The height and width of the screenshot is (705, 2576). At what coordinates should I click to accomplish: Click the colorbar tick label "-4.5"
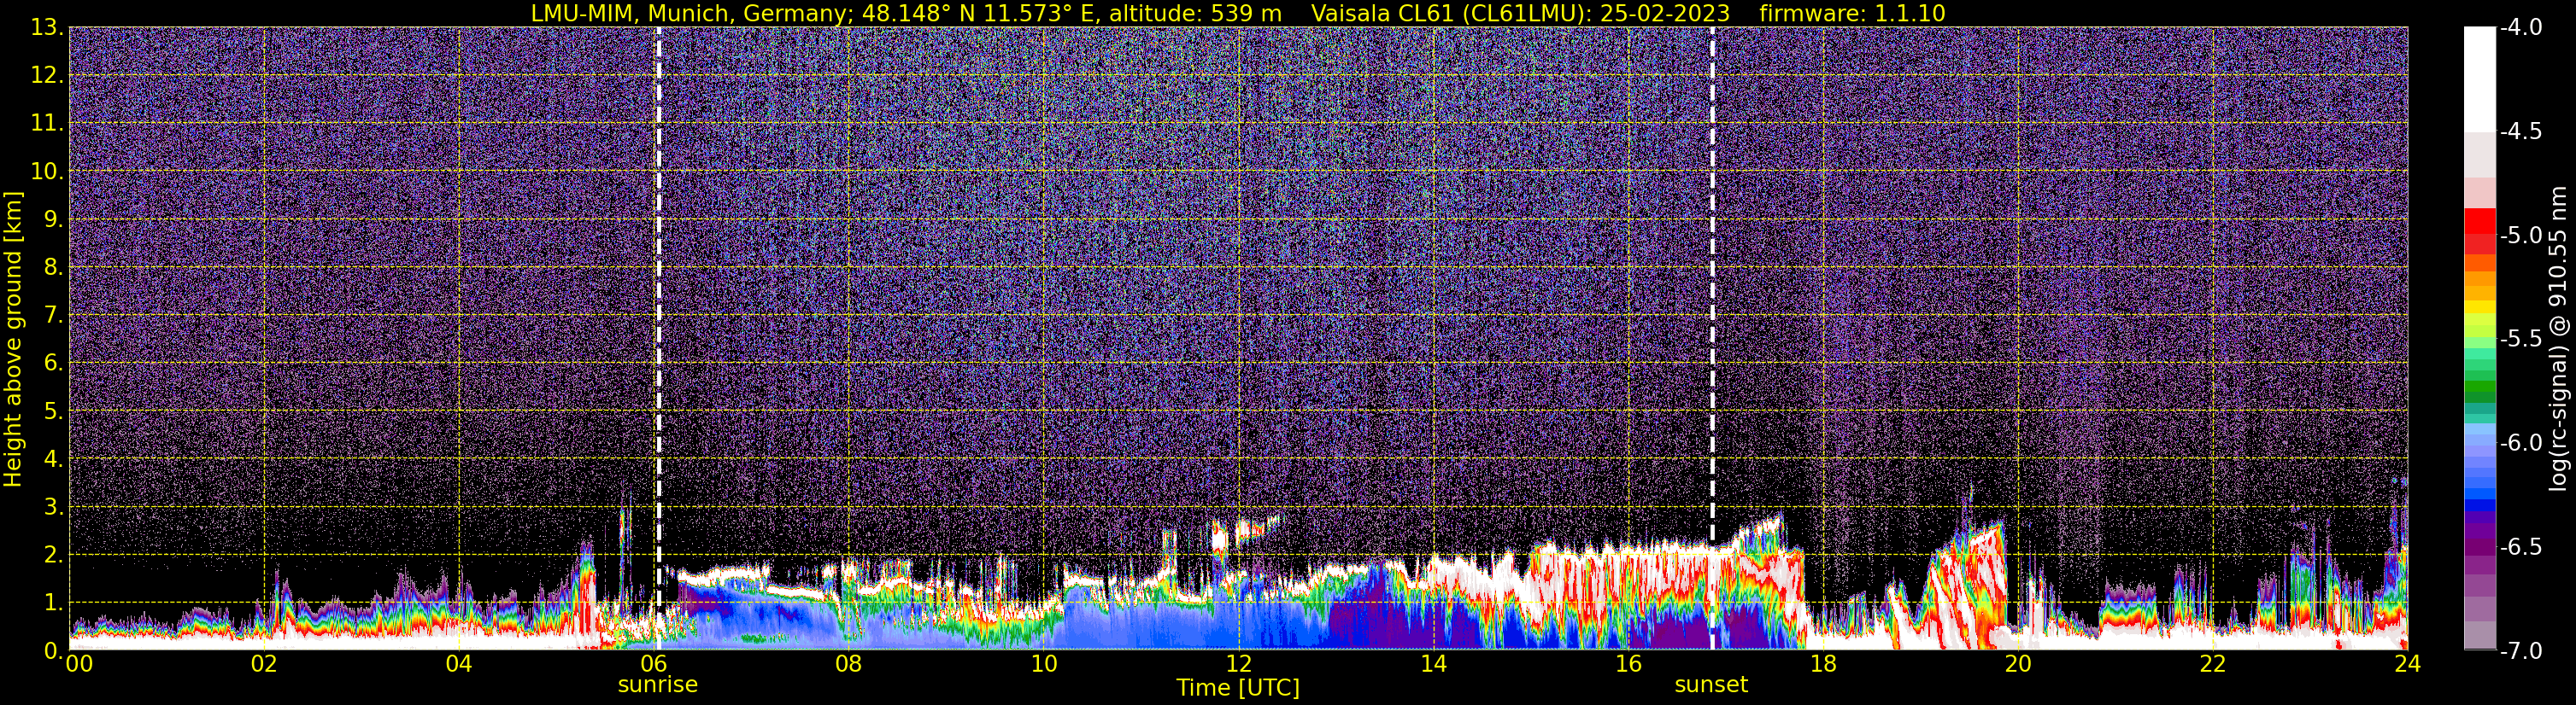coord(2520,131)
